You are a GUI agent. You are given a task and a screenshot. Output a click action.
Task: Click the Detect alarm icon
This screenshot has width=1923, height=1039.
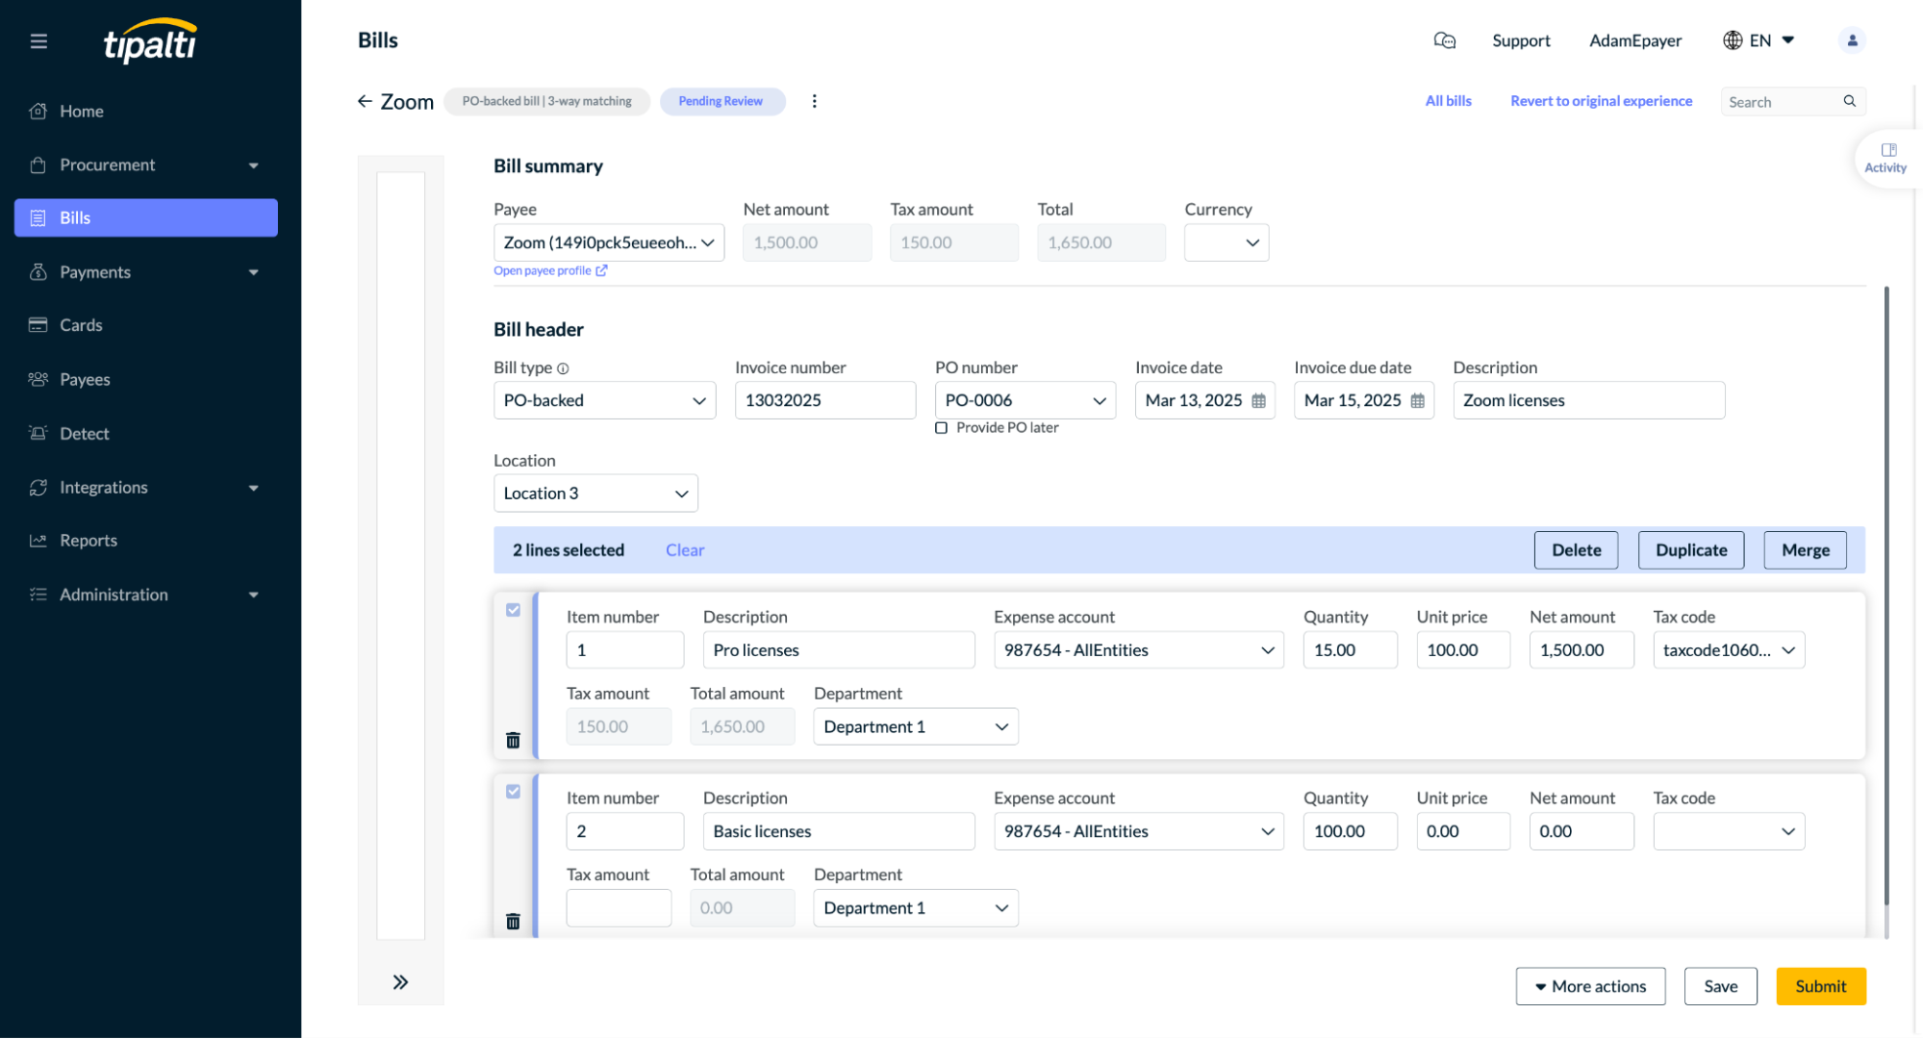tap(38, 433)
